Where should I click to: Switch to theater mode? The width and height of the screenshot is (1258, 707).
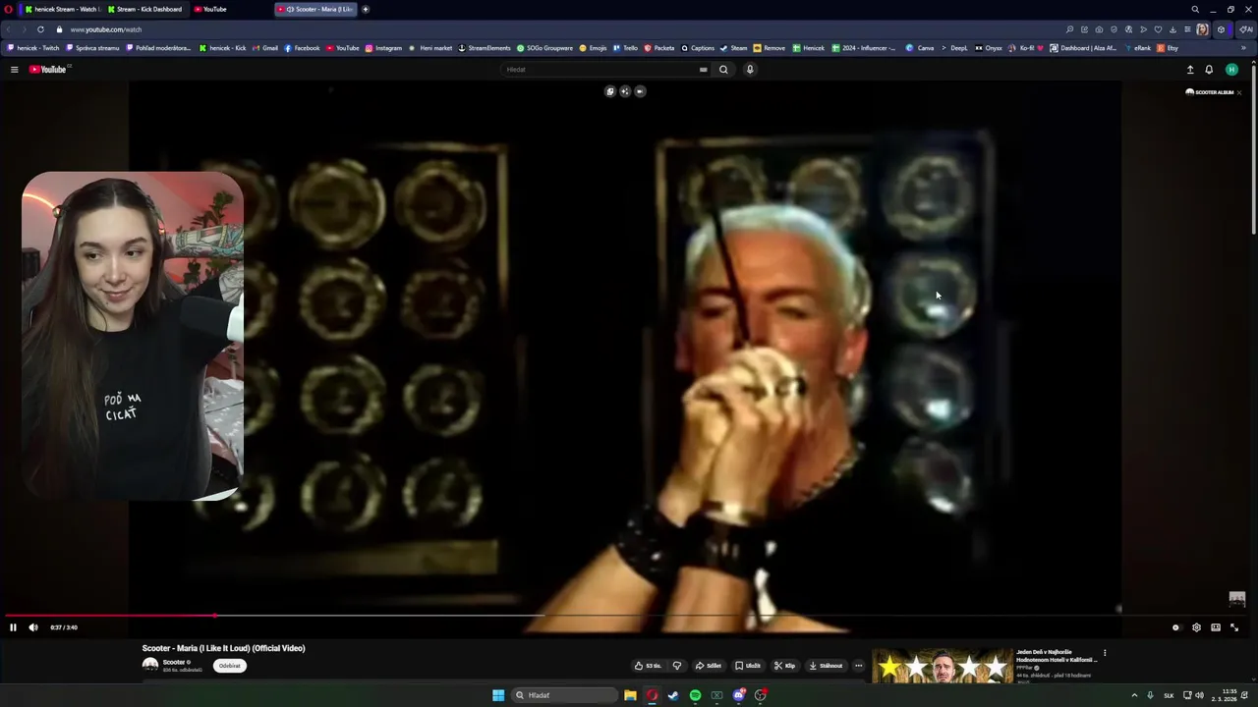pyautogui.click(x=1216, y=627)
